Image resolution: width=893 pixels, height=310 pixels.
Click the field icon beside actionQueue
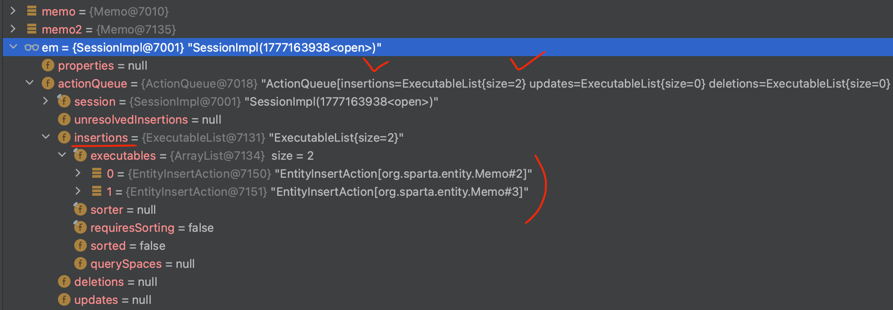click(48, 83)
